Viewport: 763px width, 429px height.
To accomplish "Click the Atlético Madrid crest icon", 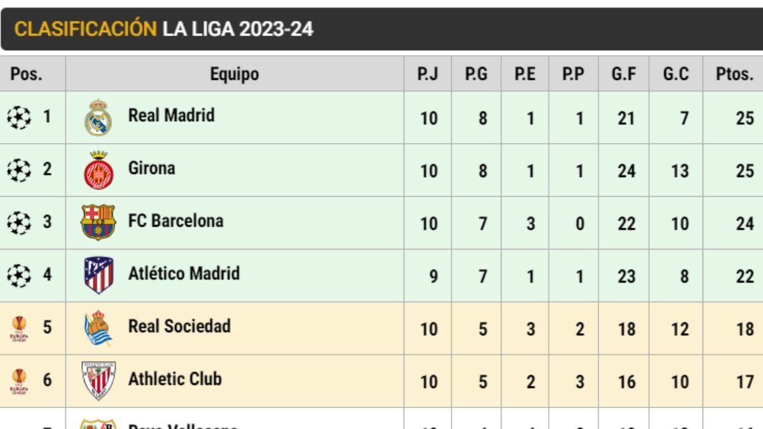I will pos(99,275).
